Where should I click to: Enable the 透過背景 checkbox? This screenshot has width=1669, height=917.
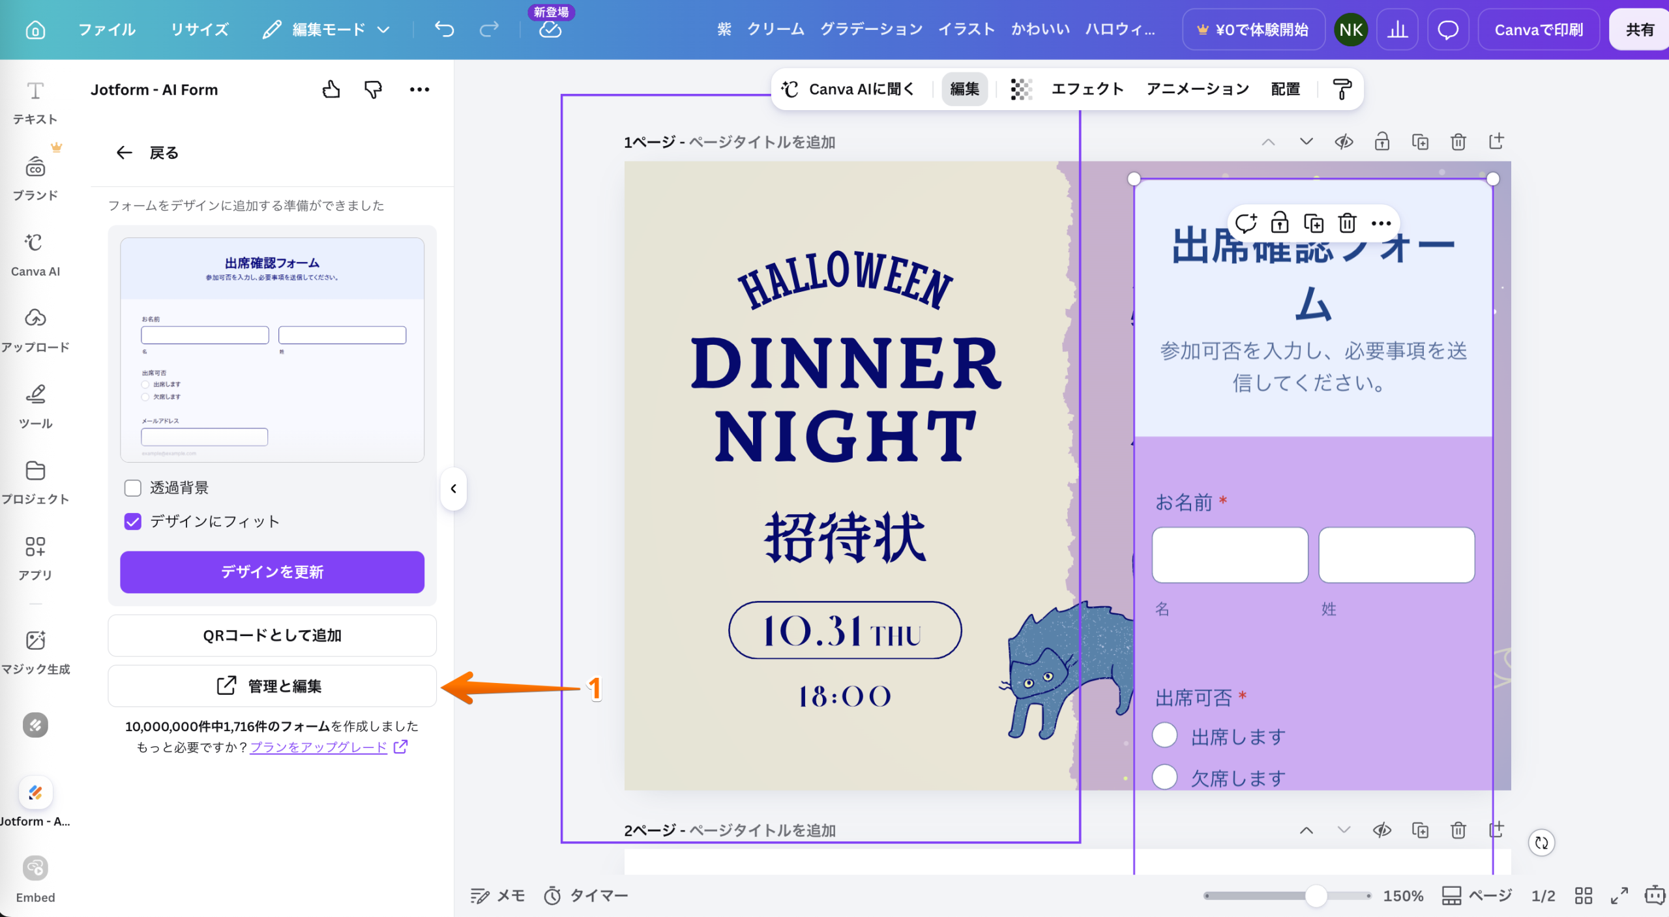[133, 488]
